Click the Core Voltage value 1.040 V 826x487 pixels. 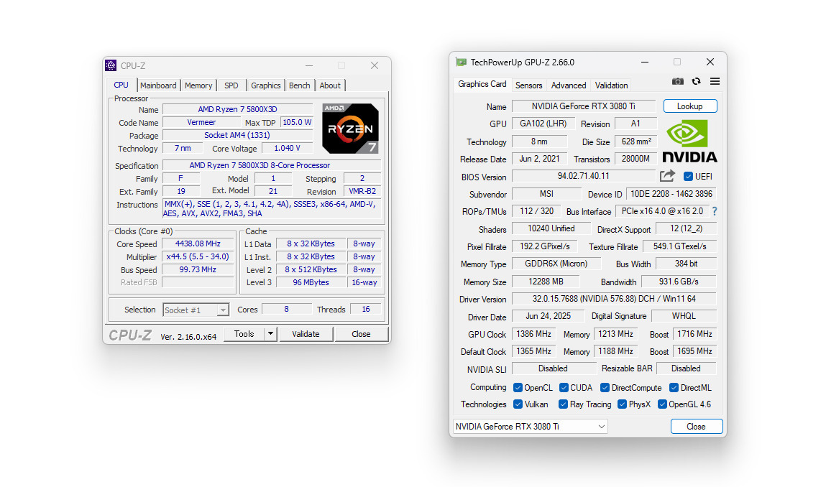click(287, 149)
